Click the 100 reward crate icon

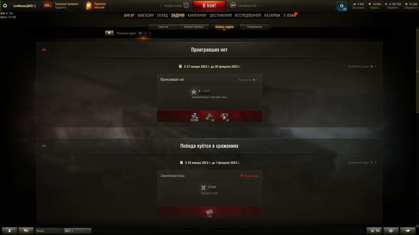pos(209,213)
